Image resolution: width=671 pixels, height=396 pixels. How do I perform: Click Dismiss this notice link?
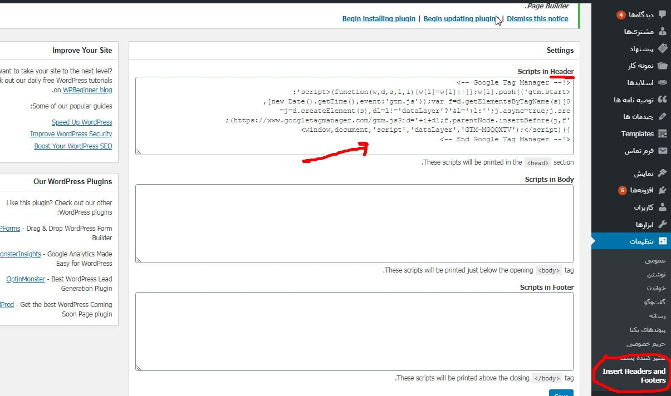click(537, 18)
